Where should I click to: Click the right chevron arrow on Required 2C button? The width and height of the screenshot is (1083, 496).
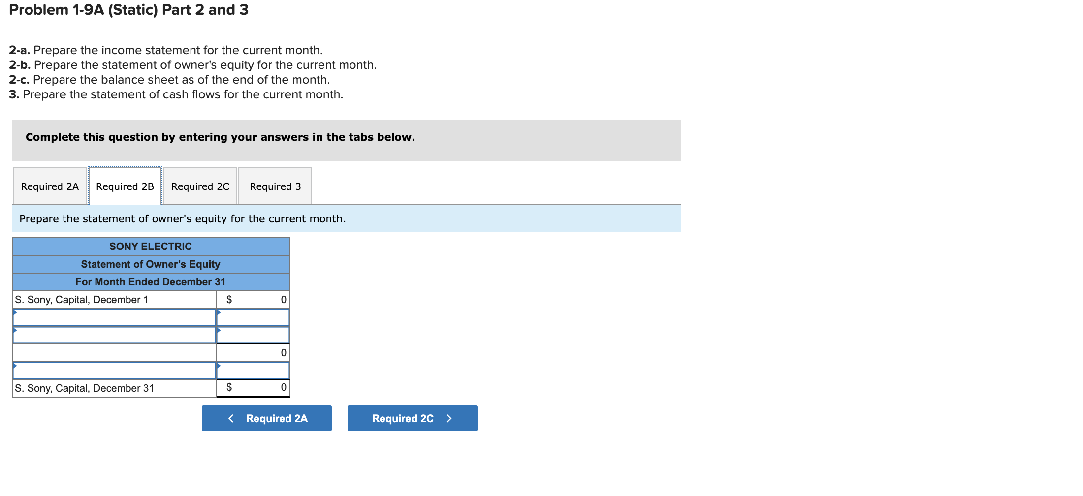[x=448, y=418]
